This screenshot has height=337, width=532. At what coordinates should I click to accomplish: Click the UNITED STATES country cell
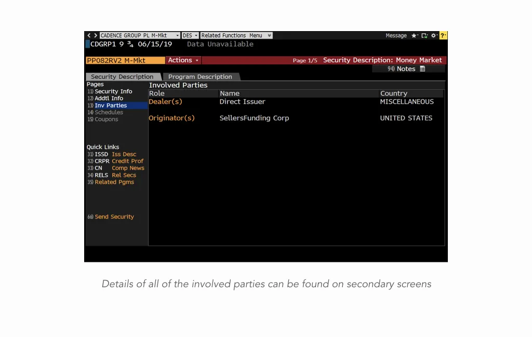coord(406,118)
